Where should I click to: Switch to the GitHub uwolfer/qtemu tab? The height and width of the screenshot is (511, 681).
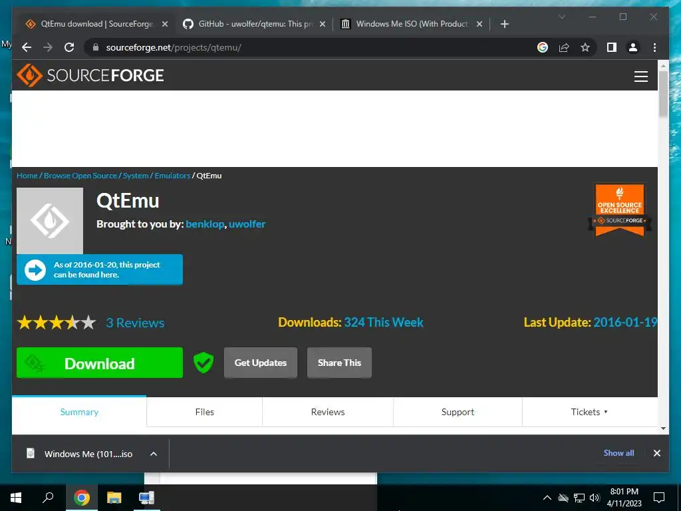tap(255, 24)
